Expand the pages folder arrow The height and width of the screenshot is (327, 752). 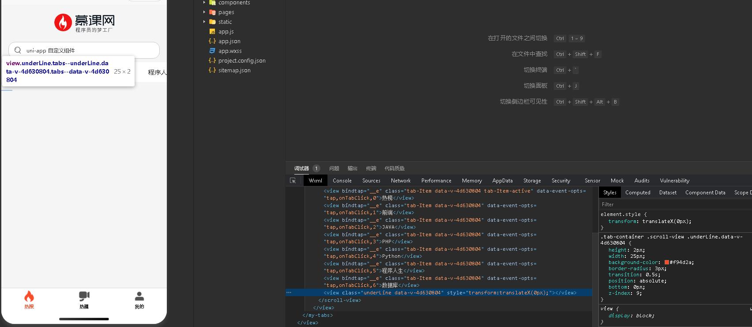(204, 12)
